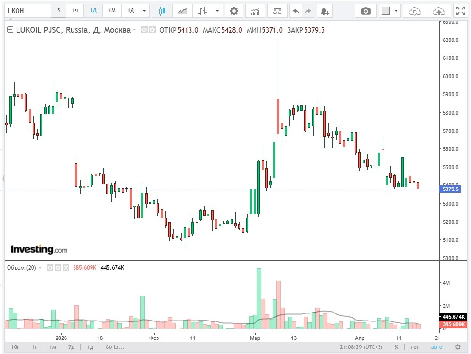Click the Апр date label on the time axis
Viewport: 471px width, 354px height.
360,338
